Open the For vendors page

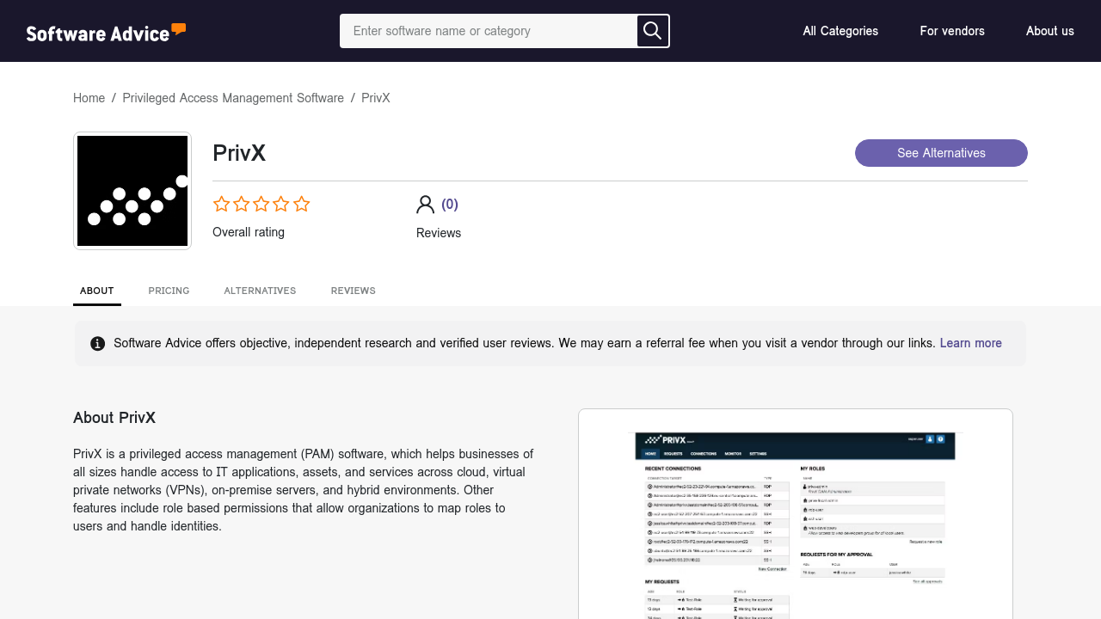click(x=952, y=31)
